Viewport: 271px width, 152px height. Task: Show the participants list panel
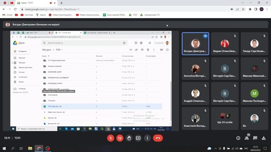coord(247,138)
